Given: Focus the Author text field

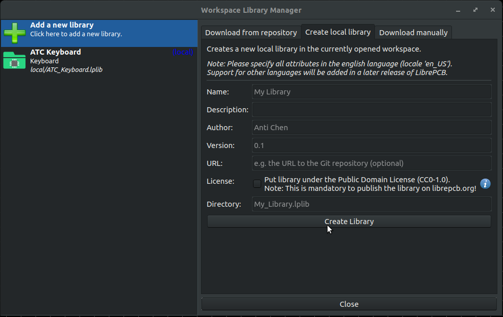Looking at the screenshot, I should (371, 128).
